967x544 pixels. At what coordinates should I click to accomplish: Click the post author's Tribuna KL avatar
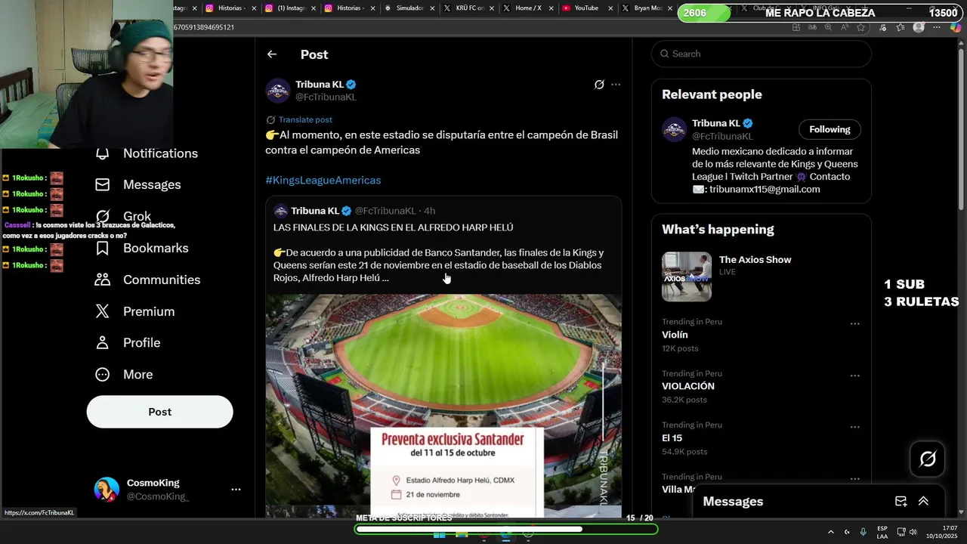(278, 91)
